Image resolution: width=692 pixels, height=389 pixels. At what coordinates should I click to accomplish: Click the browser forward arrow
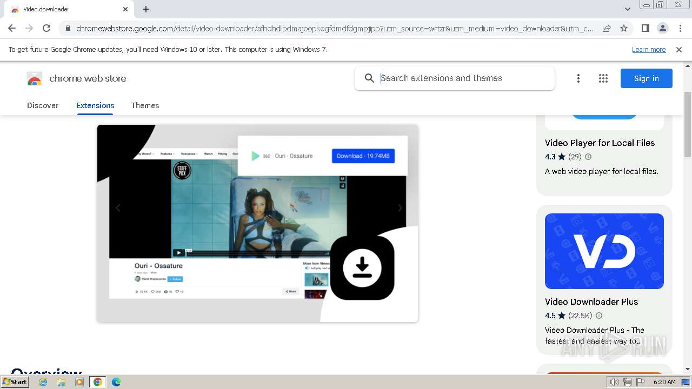(x=29, y=28)
